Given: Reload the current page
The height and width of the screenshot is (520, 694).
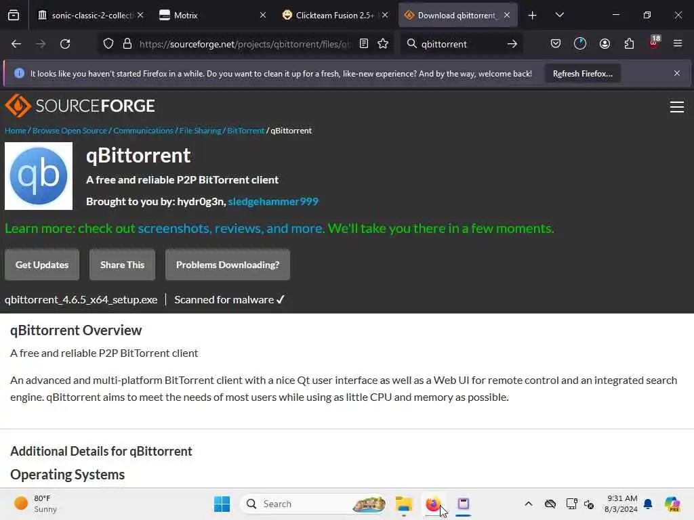Looking at the screenshot, I should [65, 44].
